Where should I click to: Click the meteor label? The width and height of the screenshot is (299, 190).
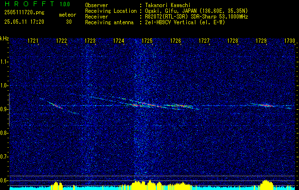(68, 15)
